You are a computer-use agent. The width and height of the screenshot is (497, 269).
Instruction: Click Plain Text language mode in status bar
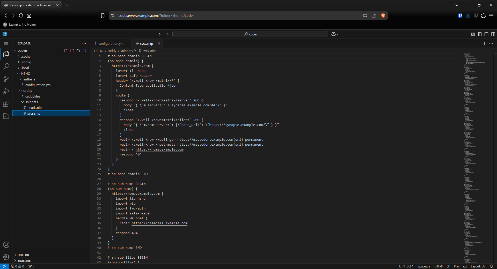click(x=460, y=266)
